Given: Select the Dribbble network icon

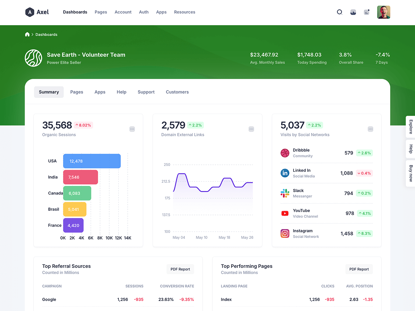Looking at the screenshot, I should pos(285,153).
